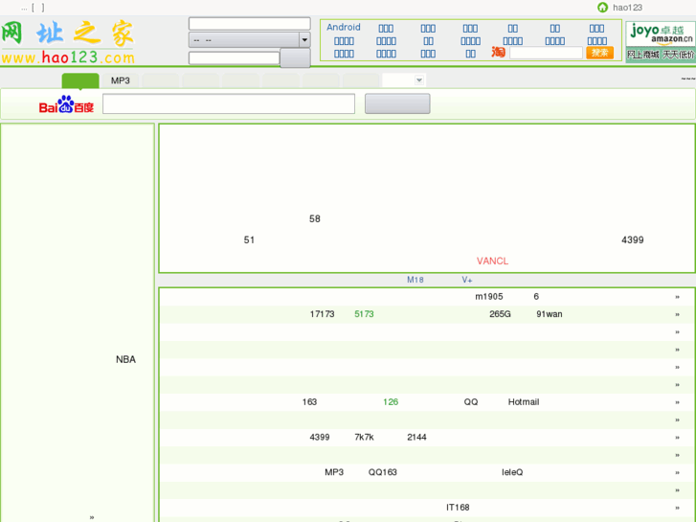Open the 265G link

tap(500, 314)
